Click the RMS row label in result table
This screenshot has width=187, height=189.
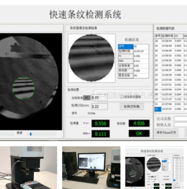tap(126, 61)
